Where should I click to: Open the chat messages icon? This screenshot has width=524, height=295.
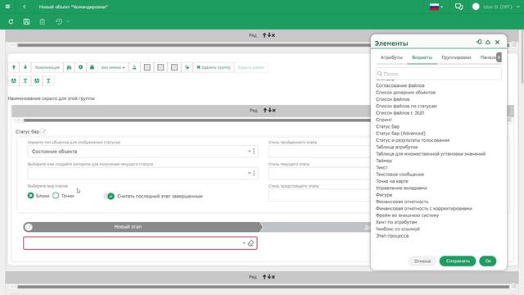coord(458,7)
